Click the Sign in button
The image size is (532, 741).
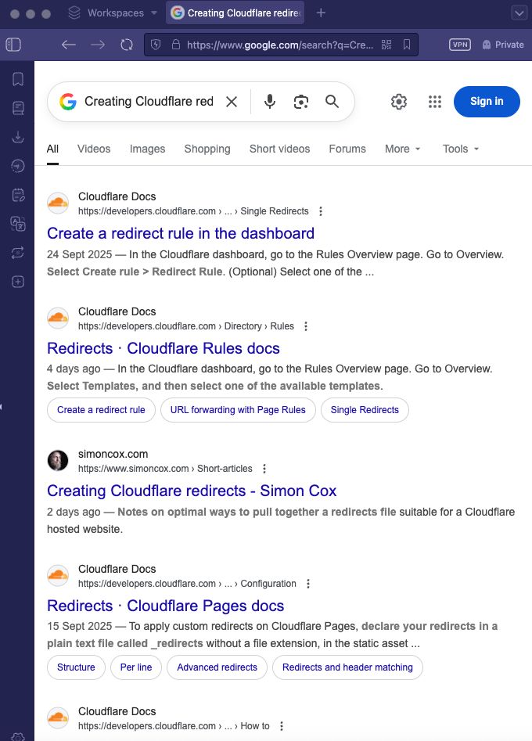click(x=487, y=101)
